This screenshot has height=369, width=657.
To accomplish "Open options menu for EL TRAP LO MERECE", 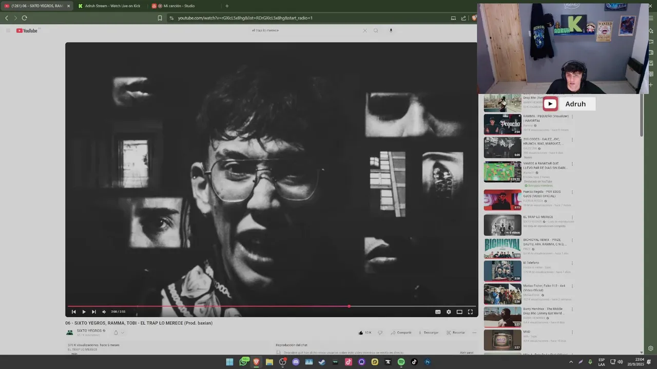I will point(572,217).
